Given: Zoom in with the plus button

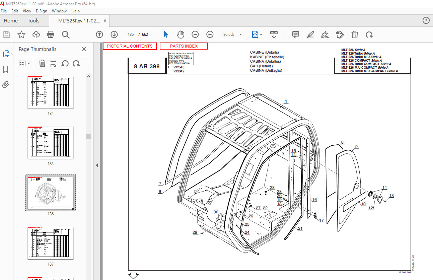Looking at the screenshot, I should pyautogui.click(x=210, y=34).
